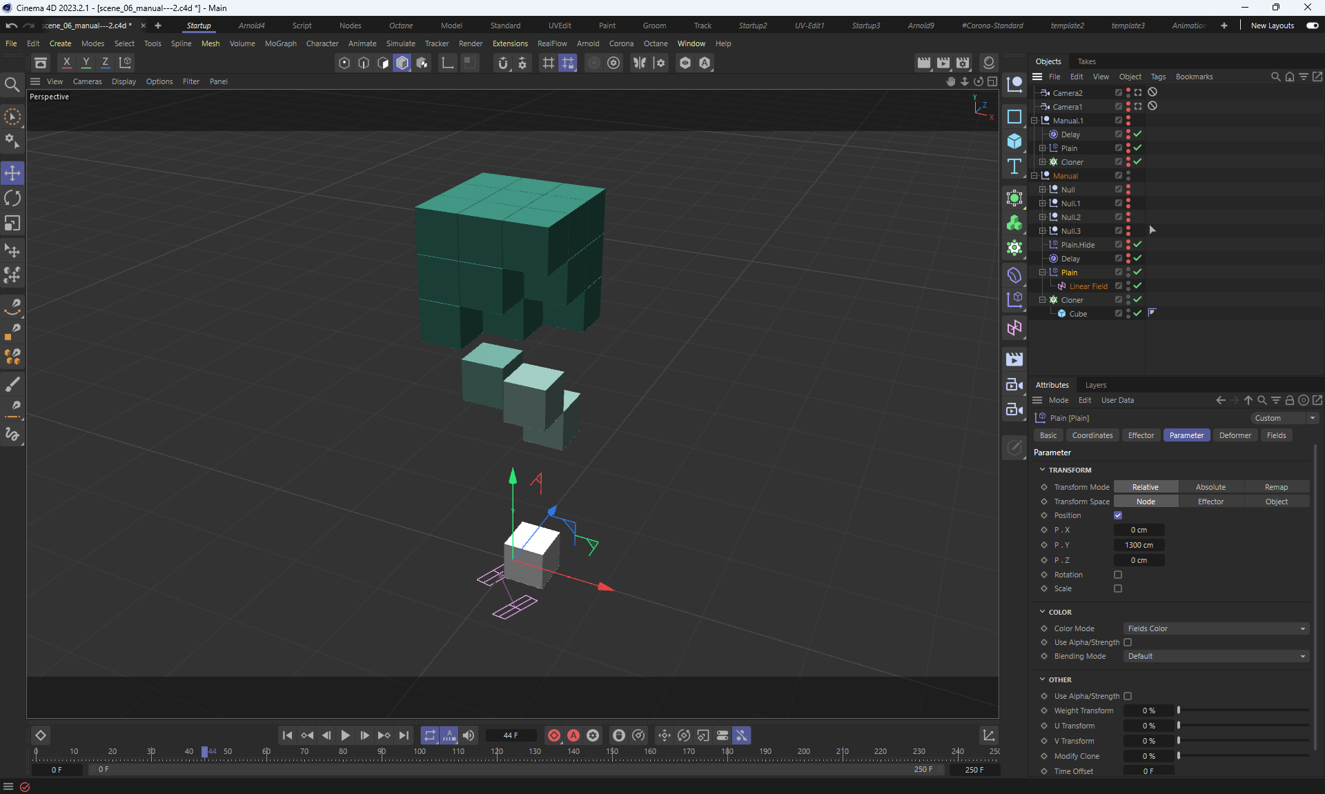The height and width of the screenshot is (794, 1325).
Task: Click the Record Active Objects button
Action: pyautogui.click(x=553, y=735)
